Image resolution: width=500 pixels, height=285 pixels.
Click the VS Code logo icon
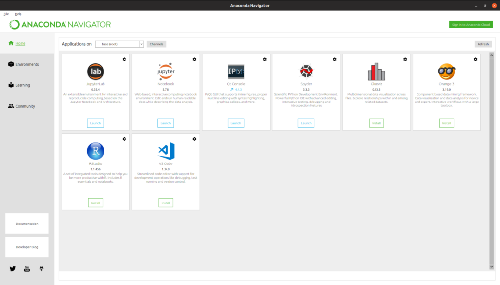[166, 151]
